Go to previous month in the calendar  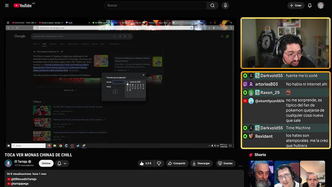click(x=127, y=82)
